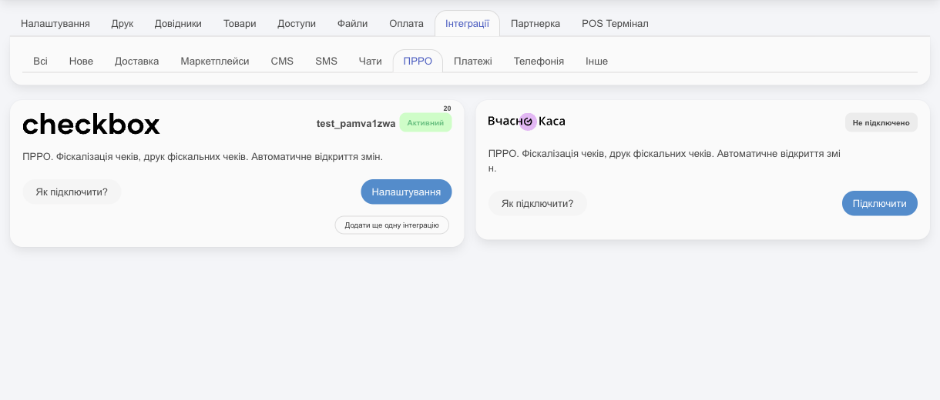The height and width of the screenshot is (400, 940).
Task: Go to the Товари tab
Action: [x=240, y=24]
